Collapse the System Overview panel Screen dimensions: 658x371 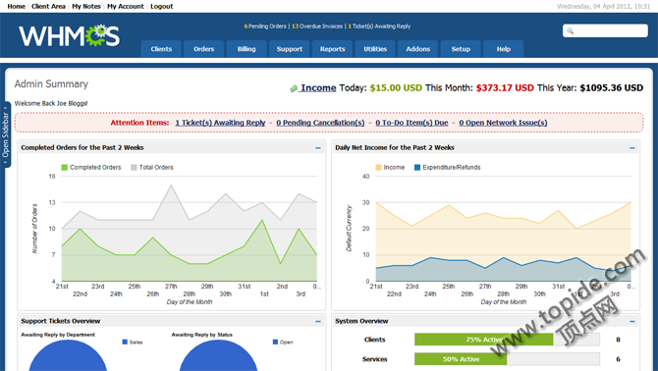(x=632, y=322)
